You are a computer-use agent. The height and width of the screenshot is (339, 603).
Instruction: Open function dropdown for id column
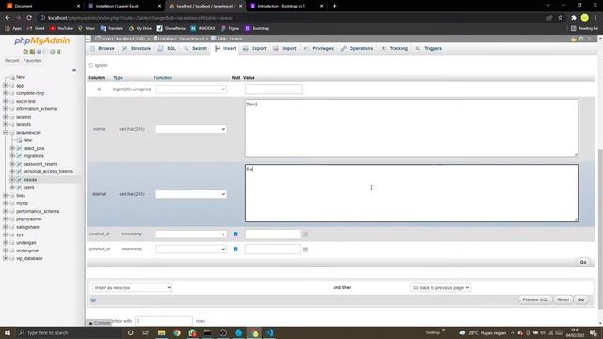click(190, 89)
